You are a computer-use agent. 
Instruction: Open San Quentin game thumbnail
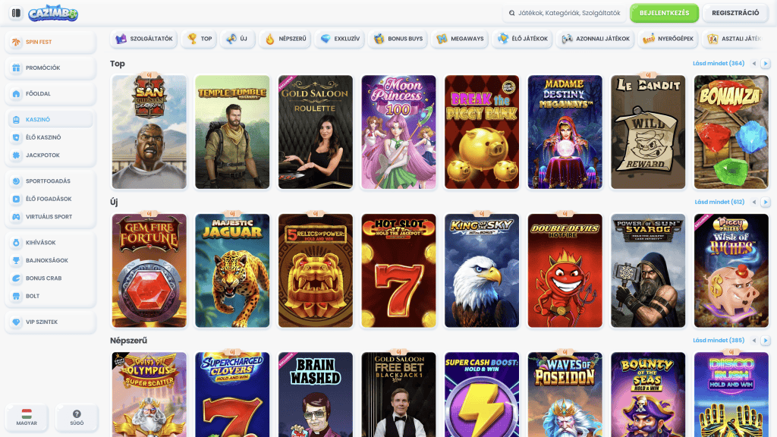coord(149,132)
